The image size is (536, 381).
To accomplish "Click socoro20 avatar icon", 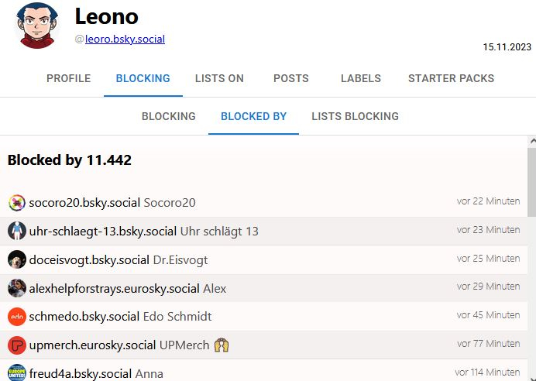I will point(17,202).
